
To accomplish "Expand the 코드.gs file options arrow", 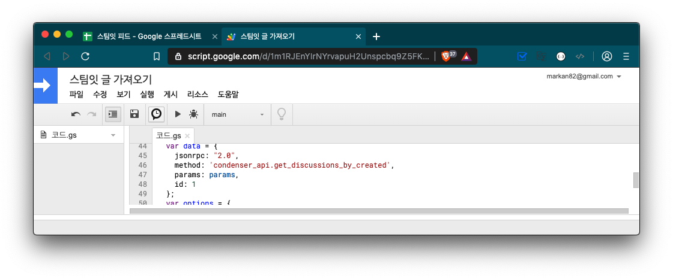I will 113,135.
